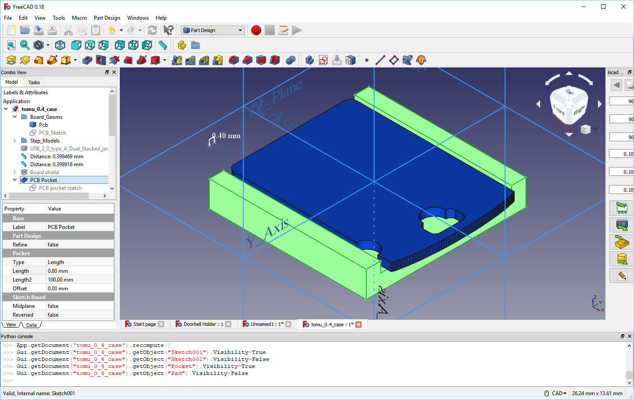Screen dimensions: 634x400
Task: Click the What's This help cursor icon
Action: click(168, 30)
